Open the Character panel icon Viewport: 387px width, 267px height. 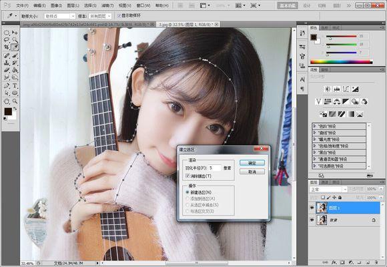coord(302,79)
